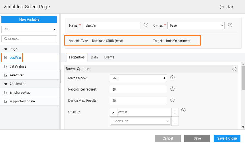Click the Order by help icon
This screenshot has height=147, width=245.
click(x=183, y=110)
